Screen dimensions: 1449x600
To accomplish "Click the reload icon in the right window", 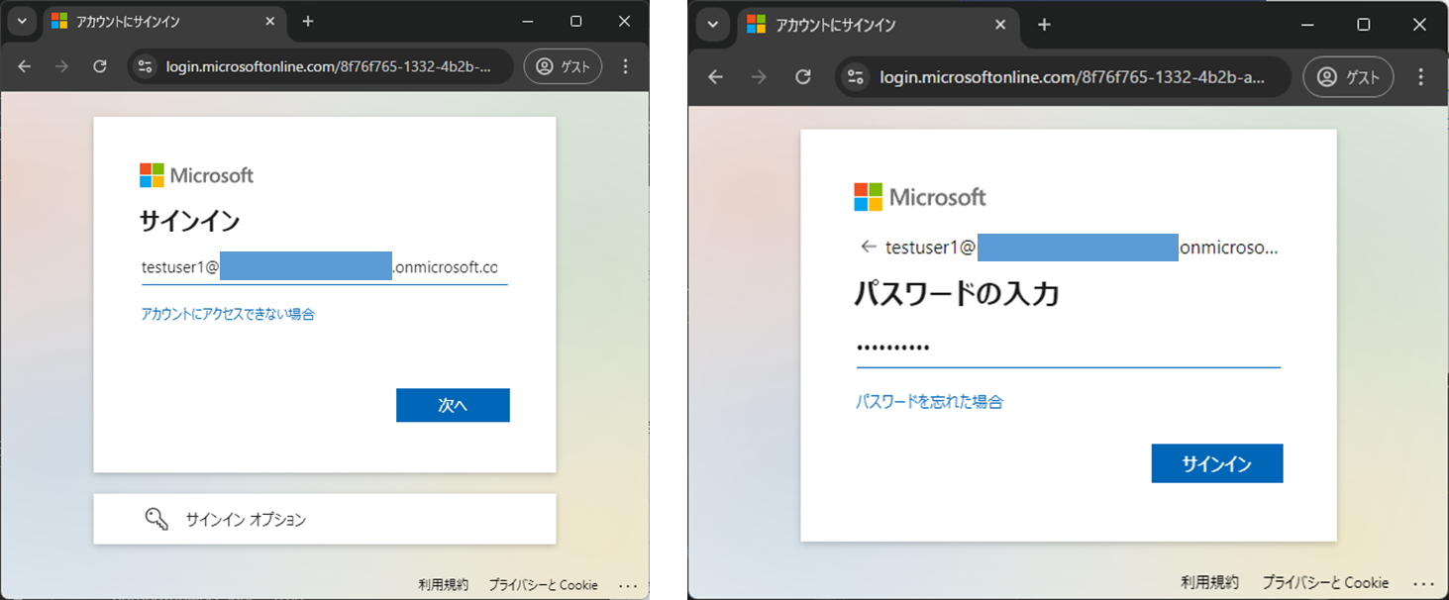I will pos(803,76).
